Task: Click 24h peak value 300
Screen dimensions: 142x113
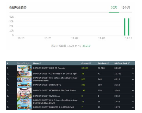Action: tap(100, 85)
